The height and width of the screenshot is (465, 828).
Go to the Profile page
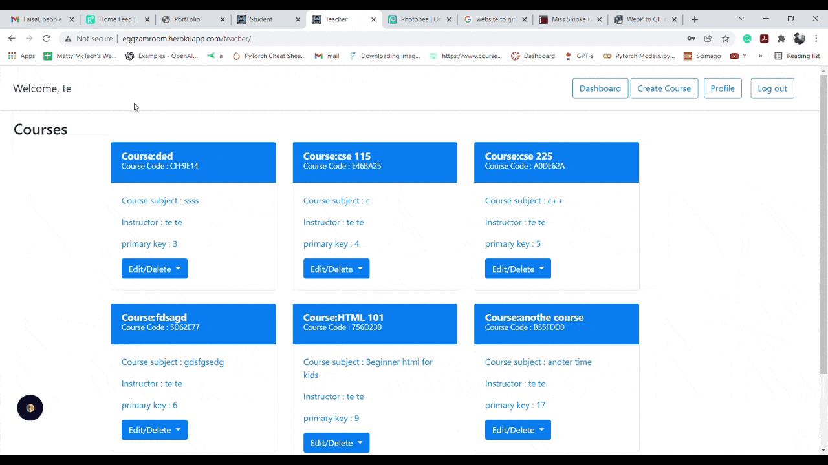722,88
